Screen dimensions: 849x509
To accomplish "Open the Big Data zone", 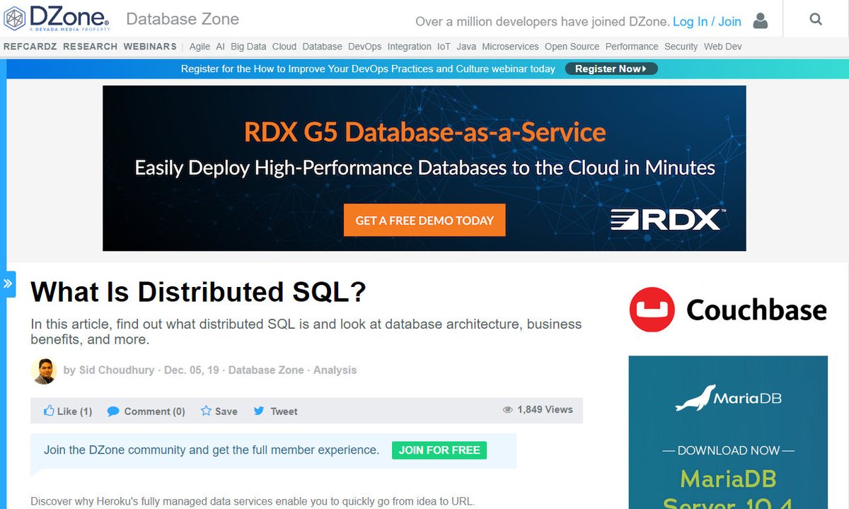I will point(248,47).
